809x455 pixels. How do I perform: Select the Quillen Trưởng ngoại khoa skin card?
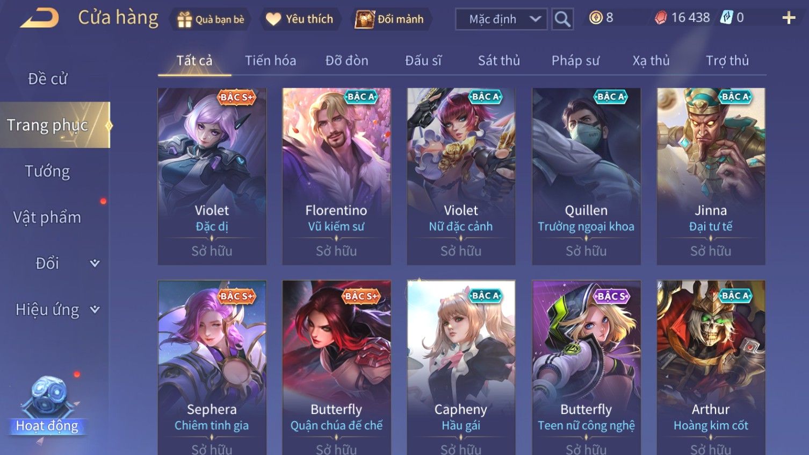(x=586, y=176)
